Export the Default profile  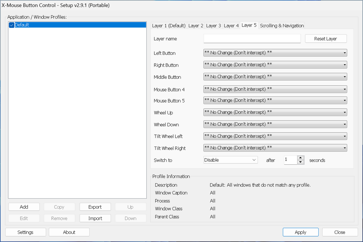click(95, 206)
